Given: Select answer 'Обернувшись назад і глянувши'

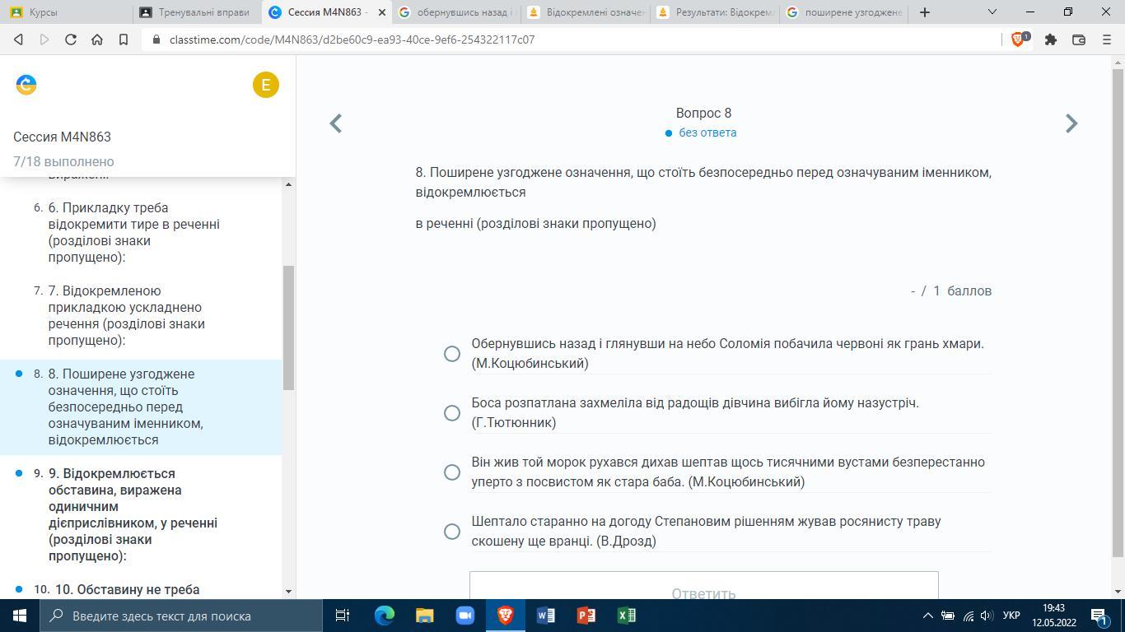Looking at the screenshot, I should point(452,354).
